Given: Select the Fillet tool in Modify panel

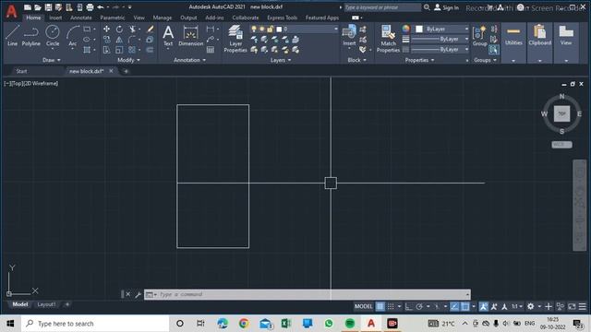Looking at the screenshot, I should [x=132, y=39].
